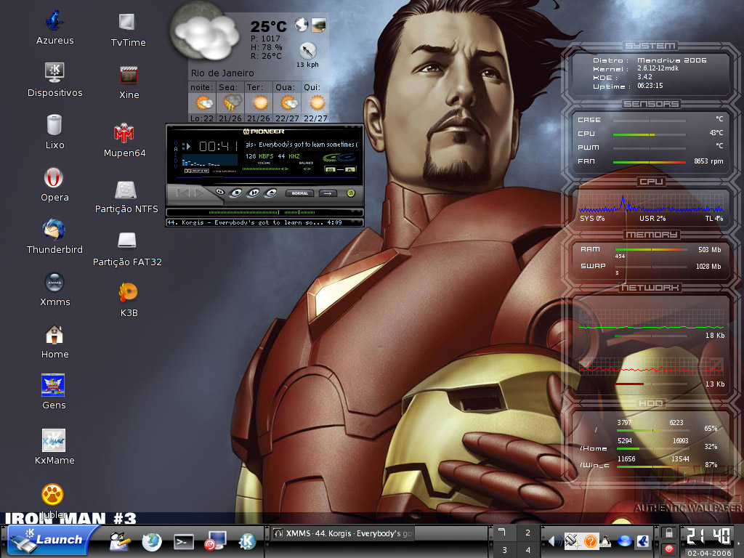
Task: Toggle the XMMS equalizer button
Action: click(331, 169)
